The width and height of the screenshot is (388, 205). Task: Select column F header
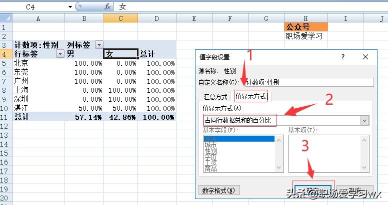coord(230,18)
